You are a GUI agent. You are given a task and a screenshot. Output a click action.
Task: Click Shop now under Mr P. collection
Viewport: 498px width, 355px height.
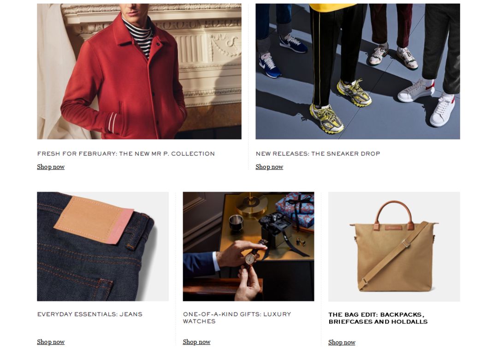pos(51,167)
